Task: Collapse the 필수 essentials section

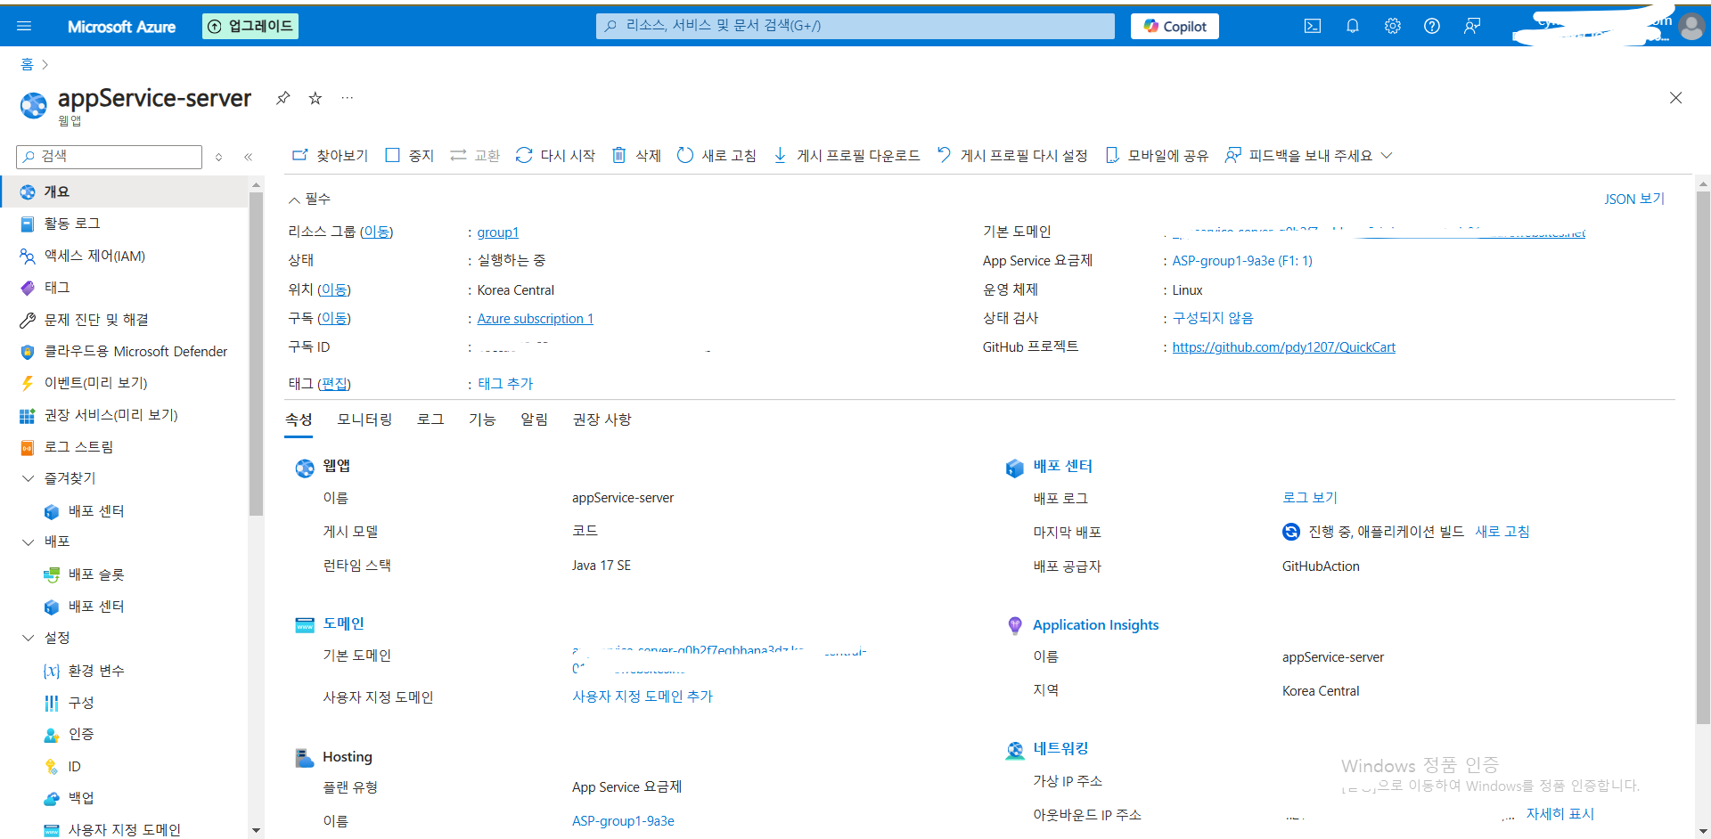Action: tap(308, 199)
